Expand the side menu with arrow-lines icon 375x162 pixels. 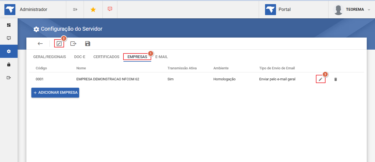click(75, 9)
